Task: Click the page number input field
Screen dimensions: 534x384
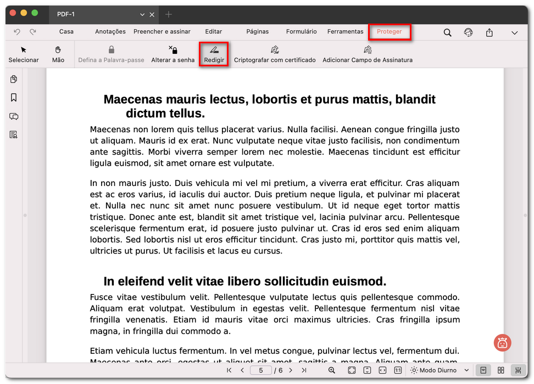Action: point(260,370)
